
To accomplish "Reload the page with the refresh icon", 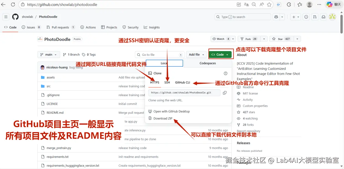I will (x=13, y=5).
